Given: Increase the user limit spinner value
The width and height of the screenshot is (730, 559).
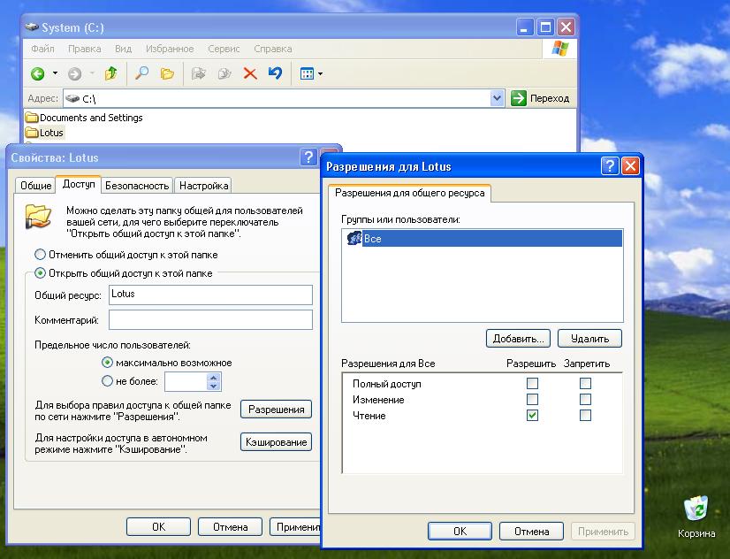Looking at the screenshot, I should point(213,378).
